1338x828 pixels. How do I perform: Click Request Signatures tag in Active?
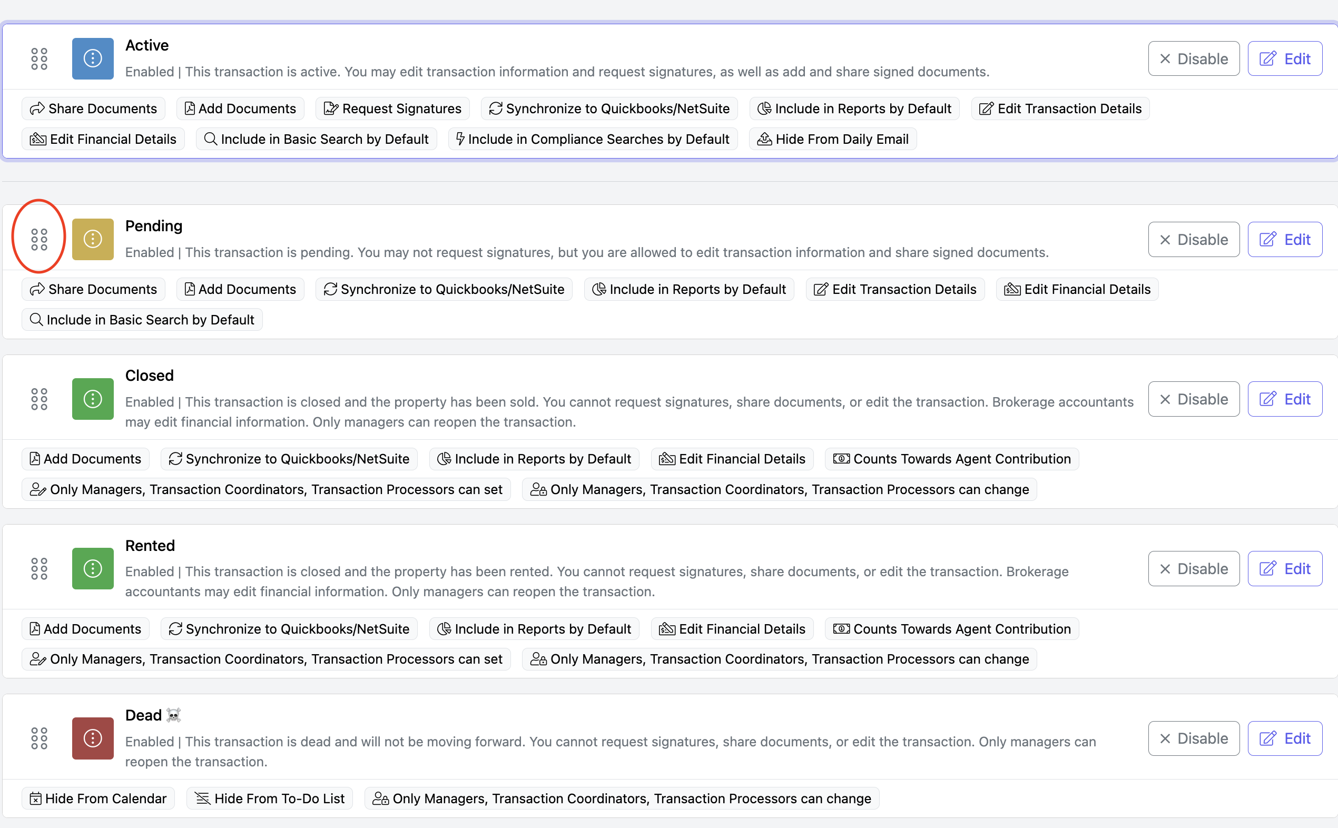click(x=392, y=109)
